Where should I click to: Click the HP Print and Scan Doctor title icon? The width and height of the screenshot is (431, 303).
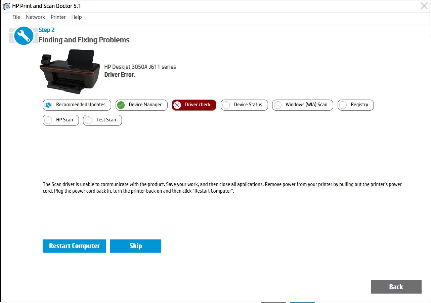tap(6, 6)
